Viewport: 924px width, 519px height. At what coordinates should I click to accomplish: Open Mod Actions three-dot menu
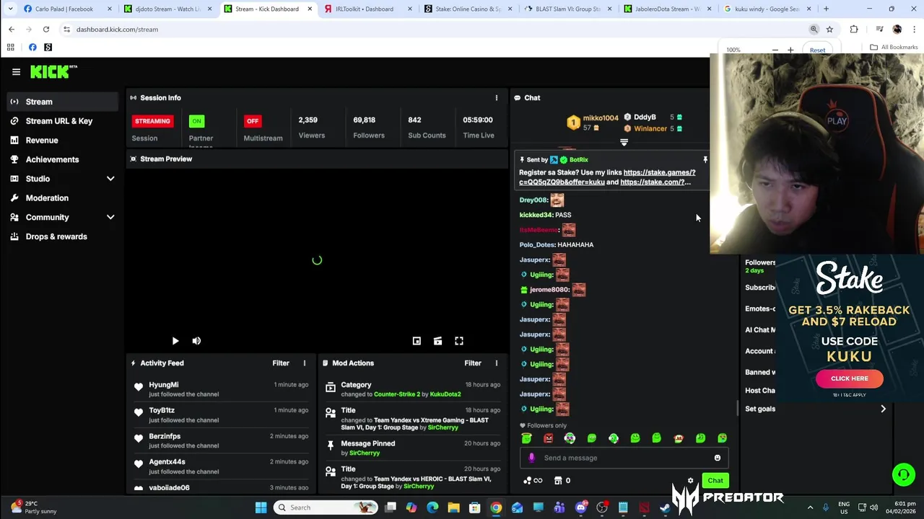[x=496, y=363]
